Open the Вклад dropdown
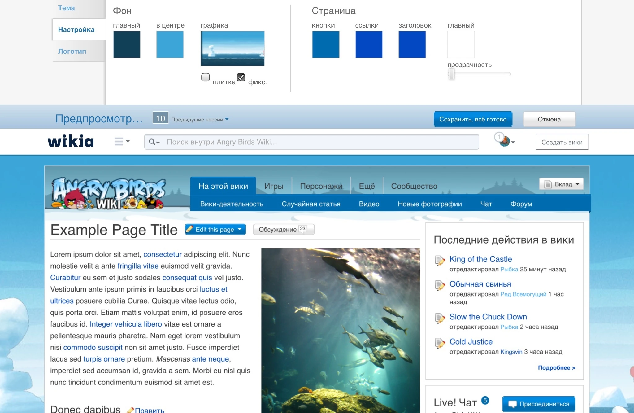The height and width of the screenshot is (413, 634). click(562, 184)
